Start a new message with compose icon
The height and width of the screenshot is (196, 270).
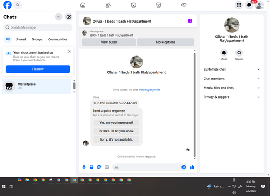(69, 17)
